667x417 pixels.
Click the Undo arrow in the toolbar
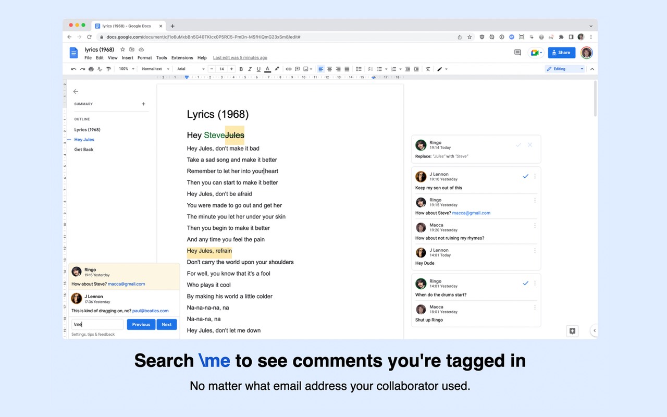coord(73,69)
